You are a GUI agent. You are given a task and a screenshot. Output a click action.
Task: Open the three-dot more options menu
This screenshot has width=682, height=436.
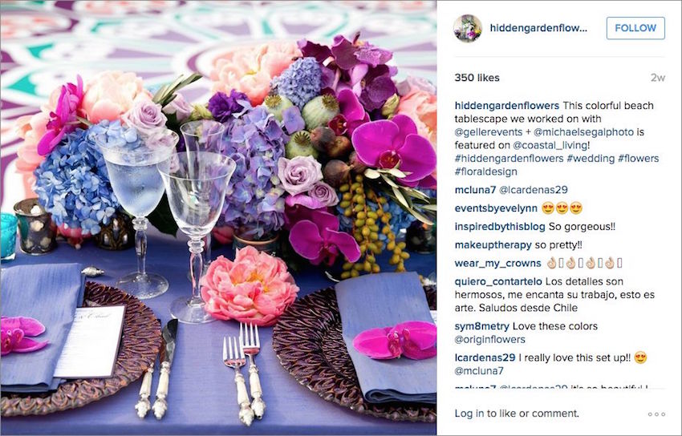pos(656,414)
